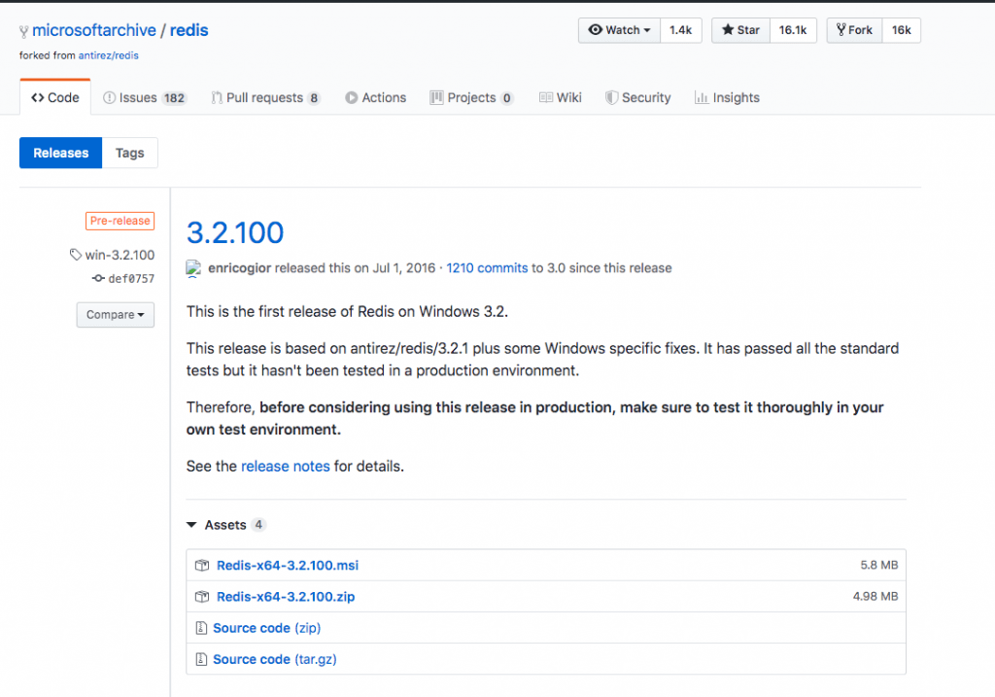Image resolution: width=995 pixels, height=697 pixels.
Task: Click the fork icon beside microsoftarchive
Action: pyautogui.click(x=23, y=31)
